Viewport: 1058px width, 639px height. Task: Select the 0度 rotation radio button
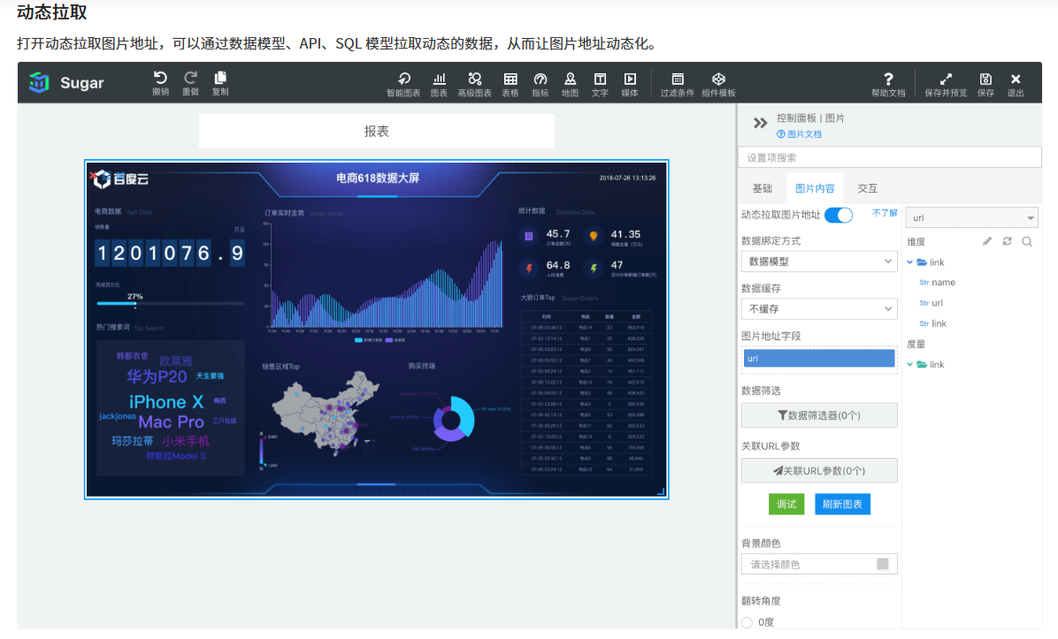(747, 622)
